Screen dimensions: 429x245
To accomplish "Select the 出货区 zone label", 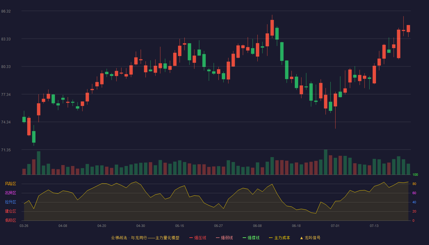I will click(x=10, y=193).
